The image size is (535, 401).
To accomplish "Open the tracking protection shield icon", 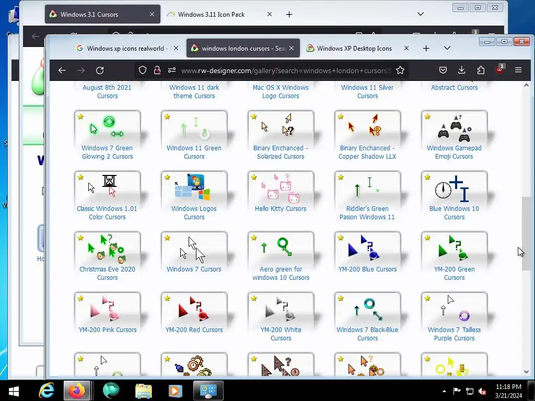I will pyautogui.click(x=143, y=70).
